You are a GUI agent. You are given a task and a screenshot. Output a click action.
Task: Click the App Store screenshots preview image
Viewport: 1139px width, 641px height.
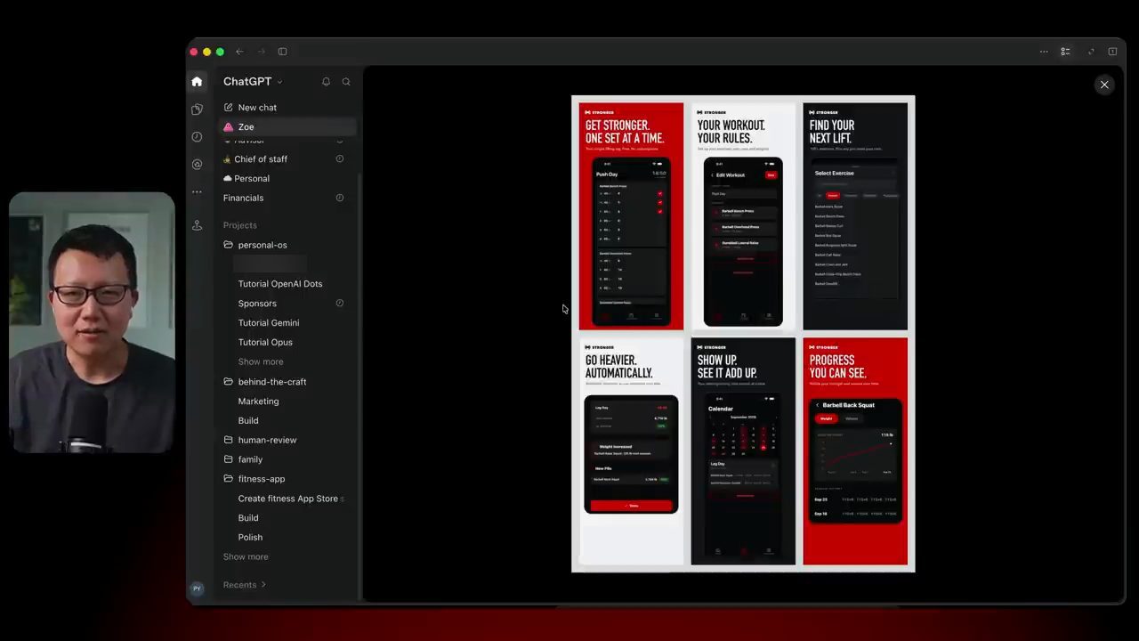click(x=743, y=334)
